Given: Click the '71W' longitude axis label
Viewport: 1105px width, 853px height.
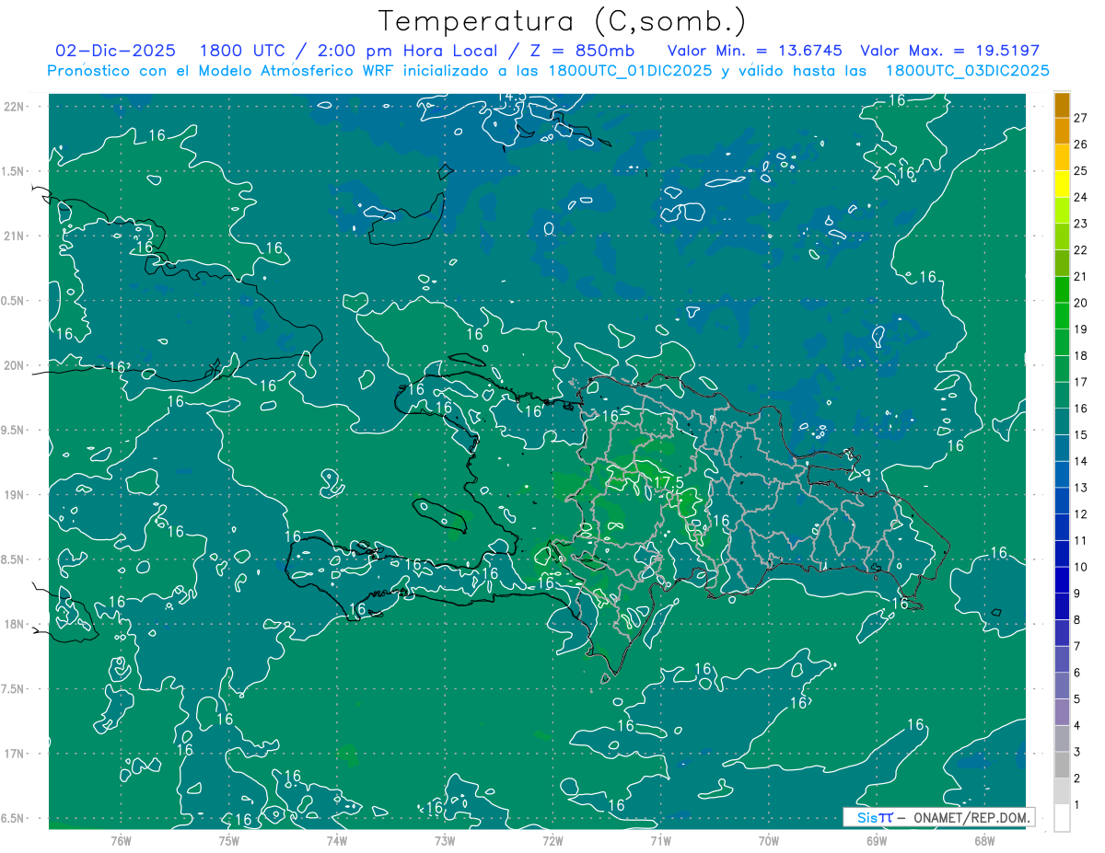Looking at the screenshot, I should (660, 840).
